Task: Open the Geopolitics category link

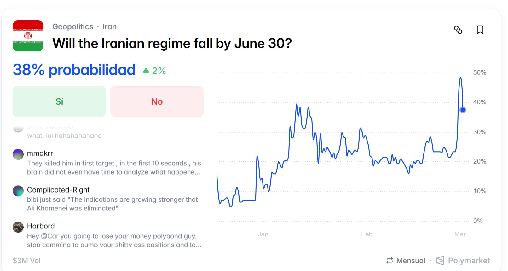Action: pos(73,27)
